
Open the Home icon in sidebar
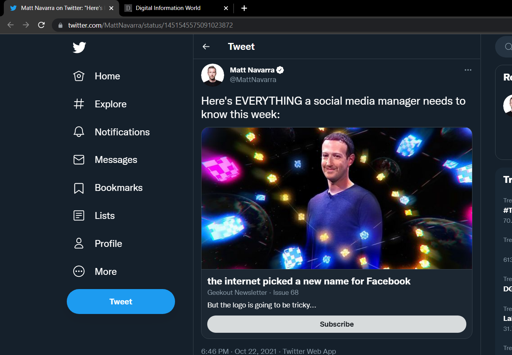(x=79, y=76)
